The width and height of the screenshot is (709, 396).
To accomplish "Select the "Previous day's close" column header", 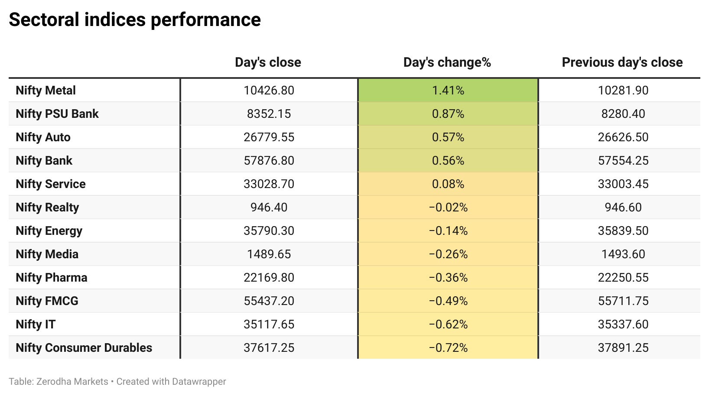I will (x=622, y=62).
